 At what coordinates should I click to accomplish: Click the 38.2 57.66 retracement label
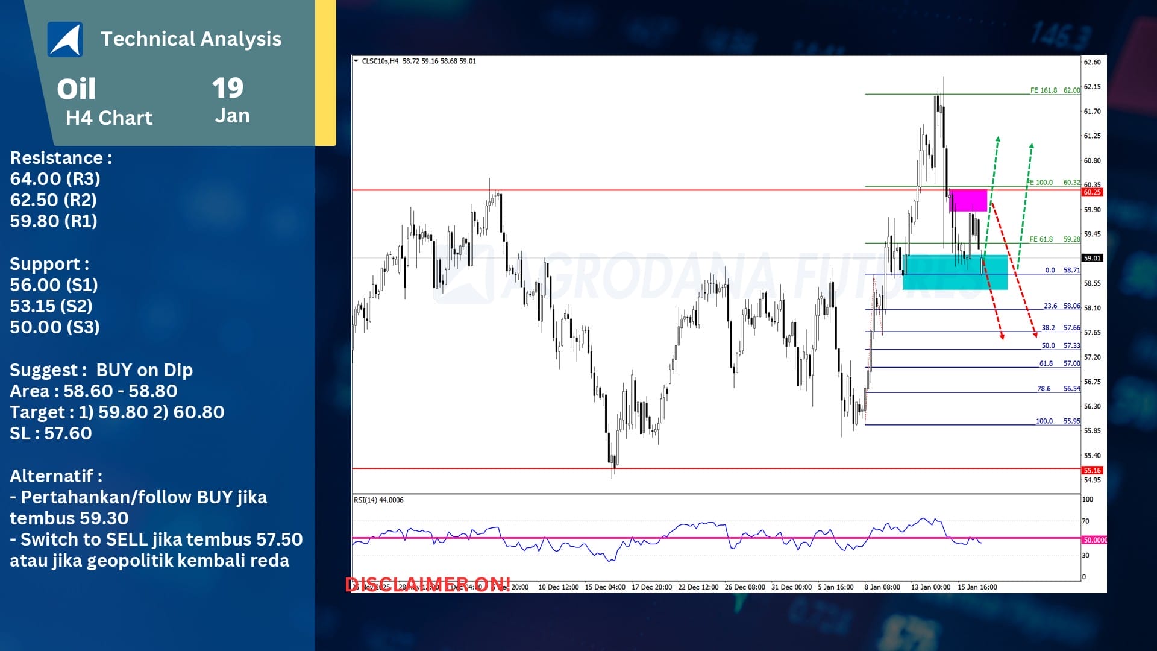coord(1061,328)
